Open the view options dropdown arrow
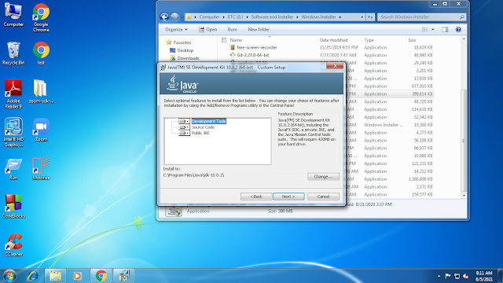This screenshot has height=283, width=503. [x=433, y=30]
